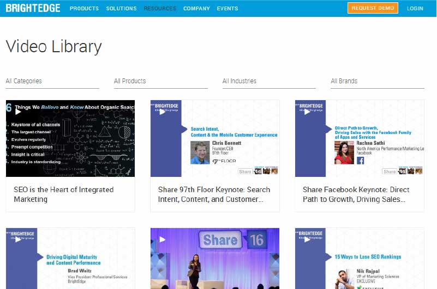The image size is (437, 289).
Task: Open Share Facebook Keynote title link
Action: pos(356,194)
